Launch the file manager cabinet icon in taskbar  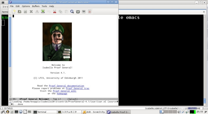pos(12,112)
